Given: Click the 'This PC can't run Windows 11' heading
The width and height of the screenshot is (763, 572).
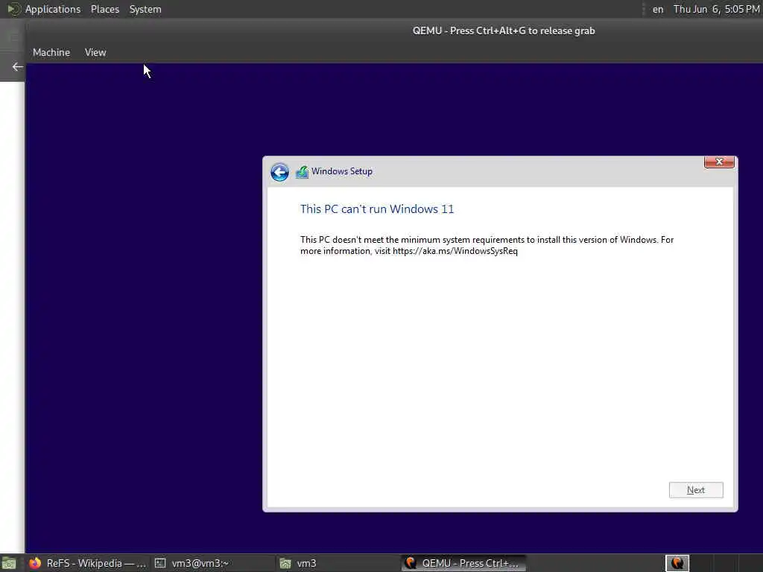Looking at the screenshot, I should click(377, 209).
